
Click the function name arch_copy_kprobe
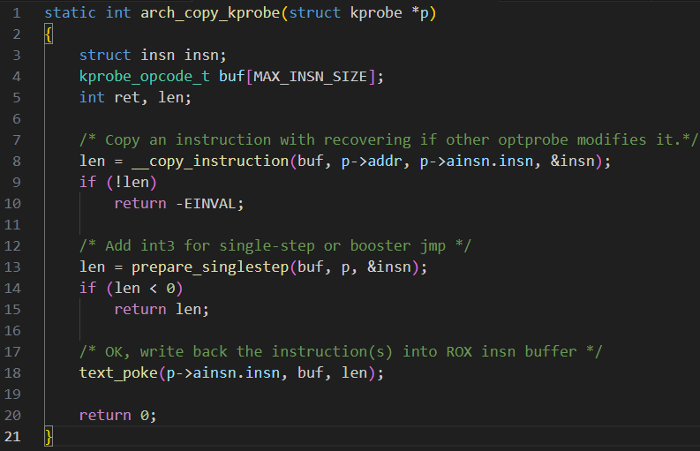click(x=210, y=13)
